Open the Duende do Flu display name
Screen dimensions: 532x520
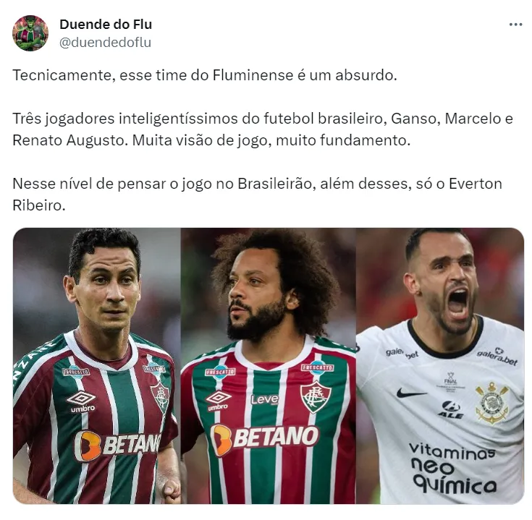click(x=106, y=24)
